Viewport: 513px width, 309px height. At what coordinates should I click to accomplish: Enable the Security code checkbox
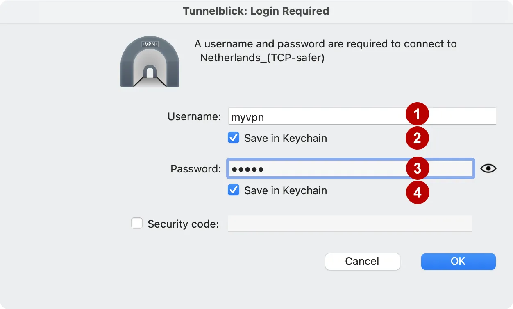(137, 223)
